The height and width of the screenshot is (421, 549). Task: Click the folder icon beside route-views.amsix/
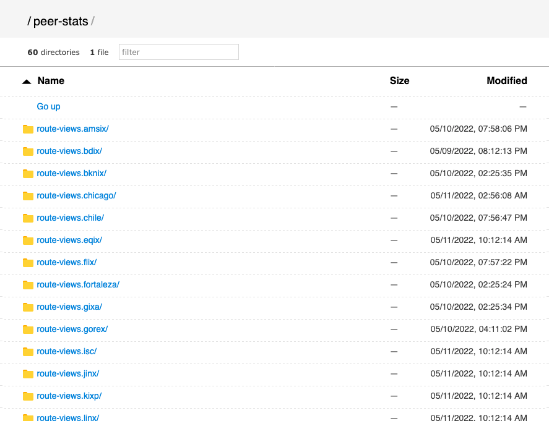tap(28, 129)
